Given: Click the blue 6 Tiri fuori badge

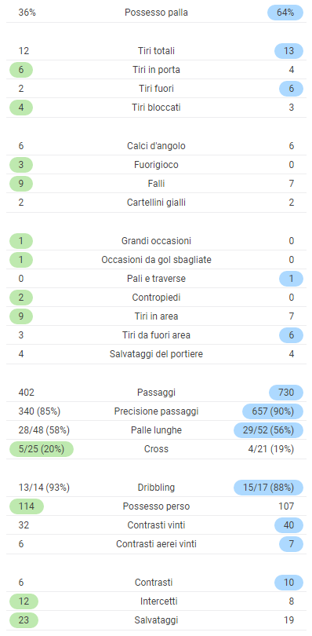Looking at the screenshot, I should coord(292,89).
